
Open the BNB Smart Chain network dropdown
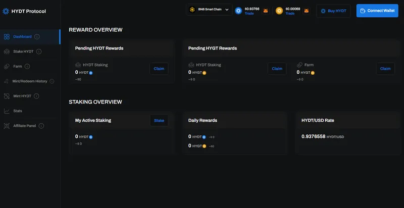pos(209,10)
